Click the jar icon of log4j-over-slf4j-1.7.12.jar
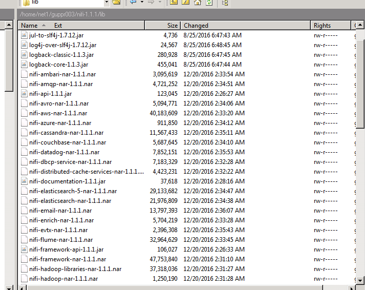This screenshot has width=365, height=290. 24,45
